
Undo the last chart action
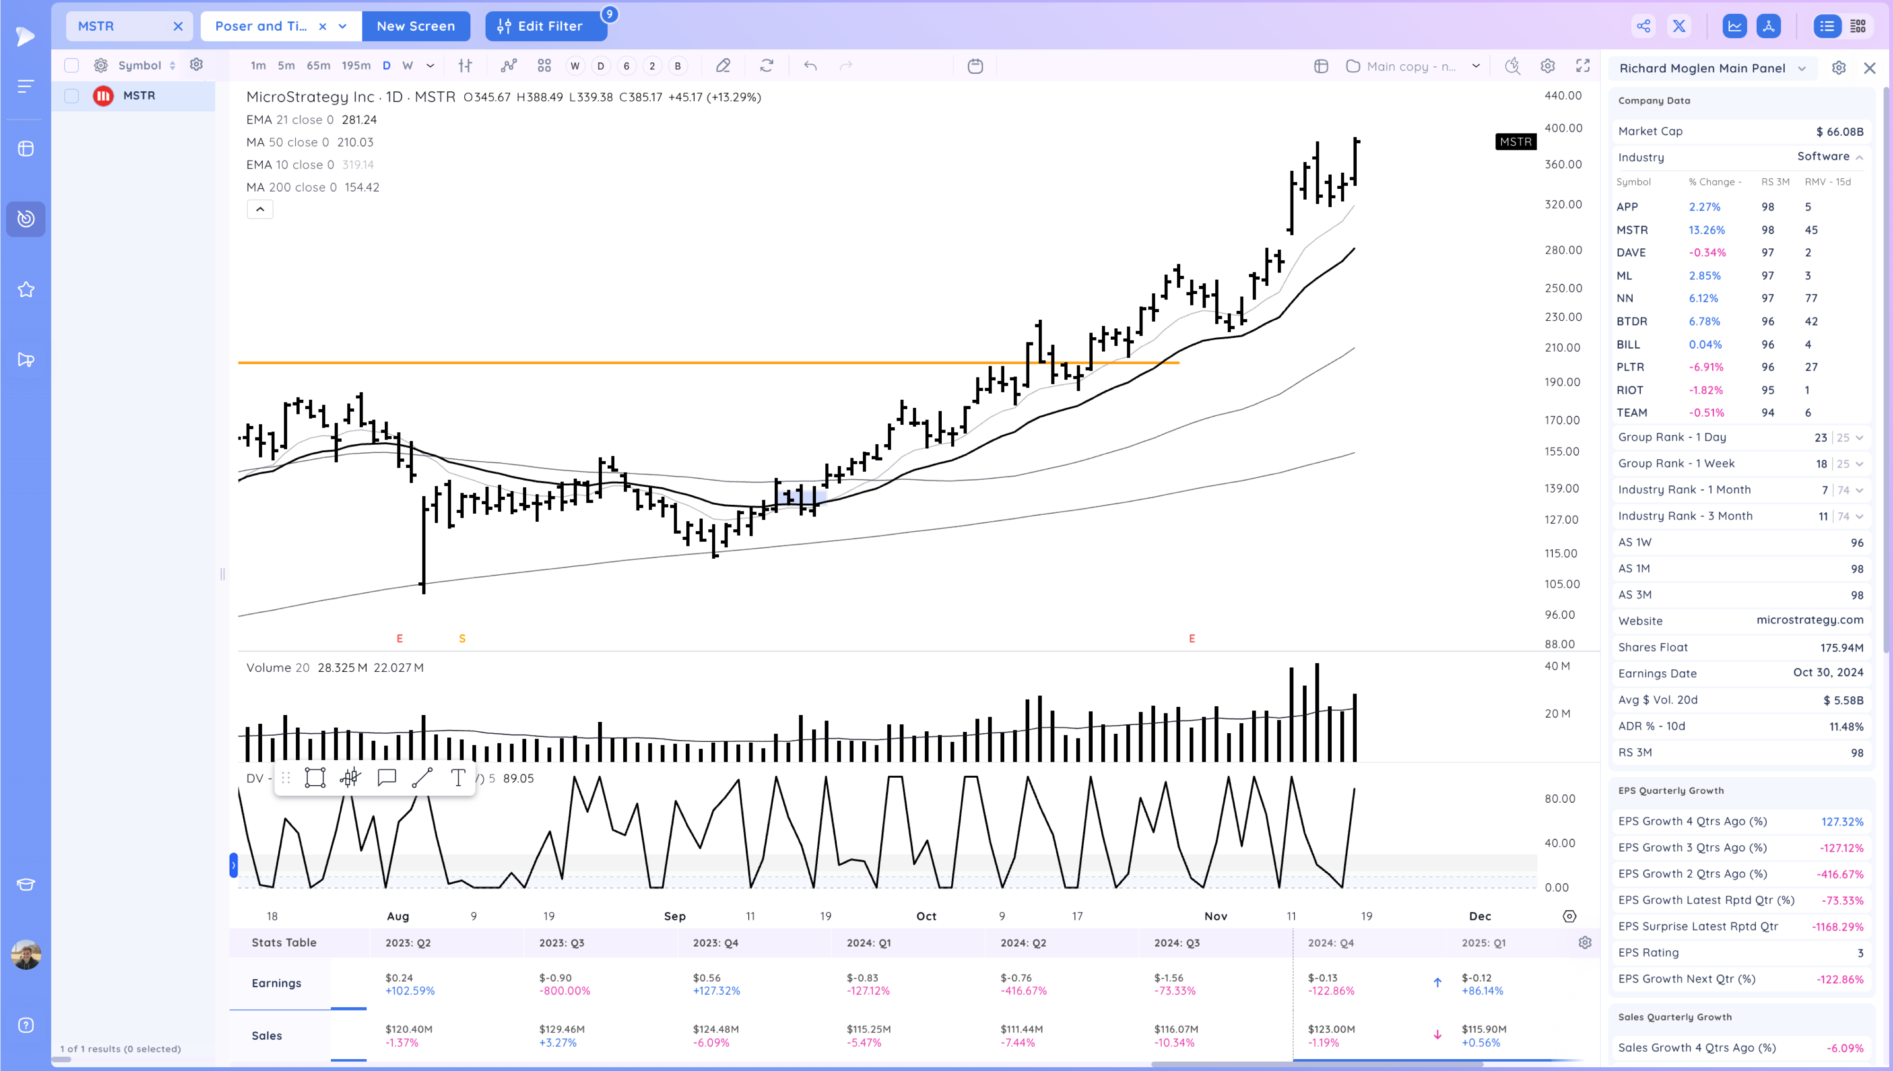coord(810,65)
